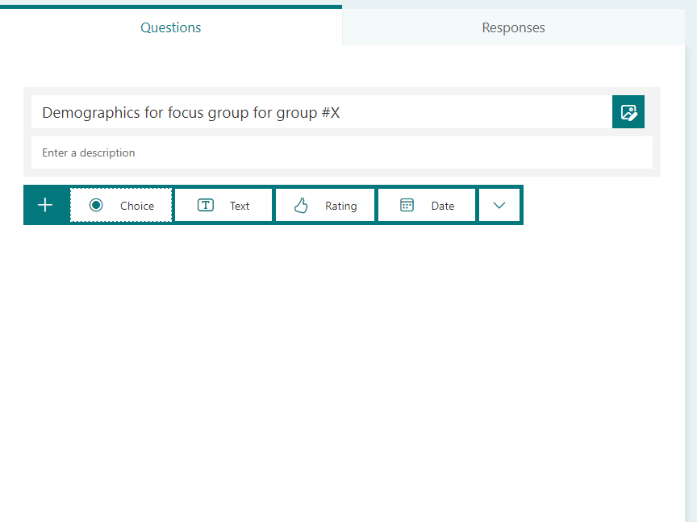Click the blank form area below the question toolbar
697x522 pixels.
[339, 363]
